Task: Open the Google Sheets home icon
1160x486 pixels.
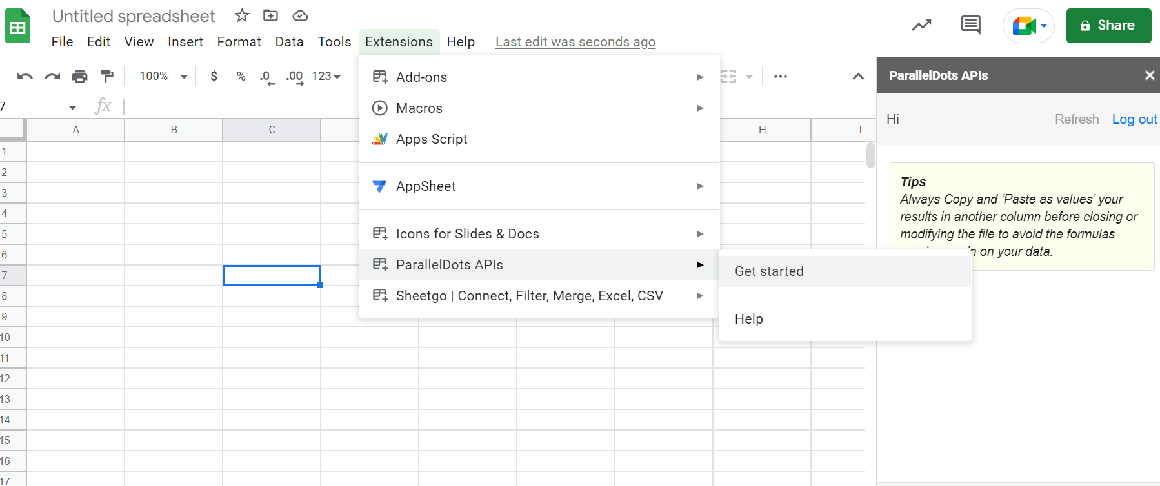Action: pos(17,26)
